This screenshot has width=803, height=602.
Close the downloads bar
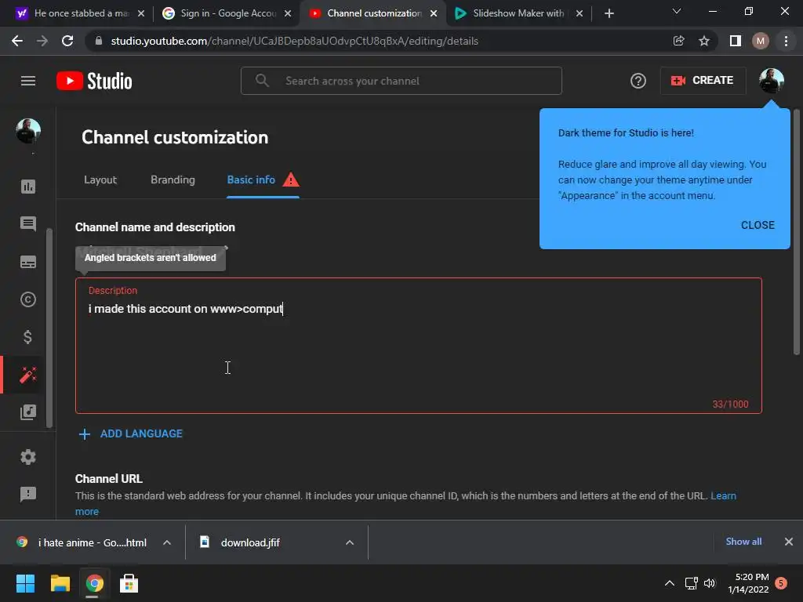789,542
